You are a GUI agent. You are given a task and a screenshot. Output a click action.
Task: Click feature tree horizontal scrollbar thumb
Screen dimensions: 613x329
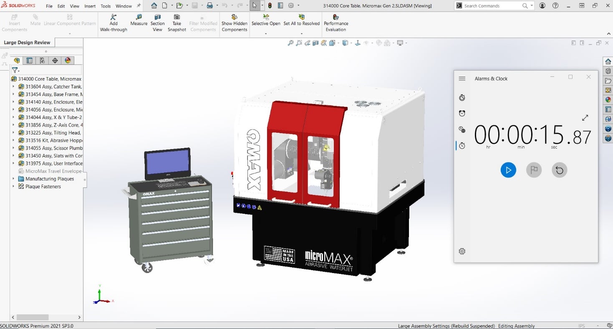point(33,317)
